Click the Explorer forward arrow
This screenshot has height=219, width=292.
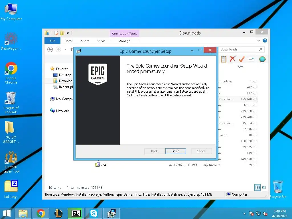click(x=58, y=49)
